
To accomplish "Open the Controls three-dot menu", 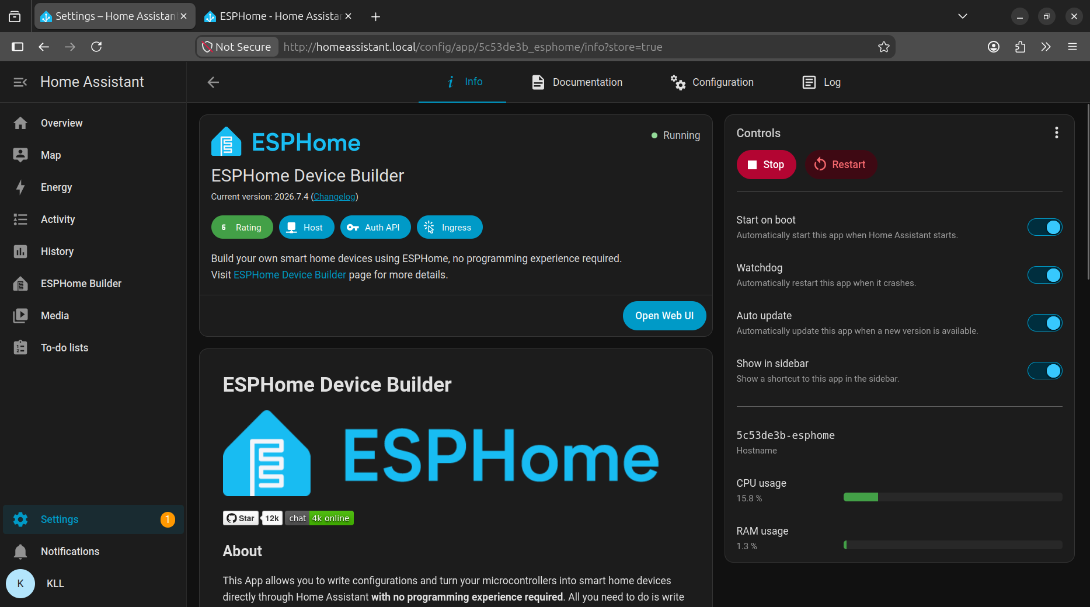I will pos(1057,132).
